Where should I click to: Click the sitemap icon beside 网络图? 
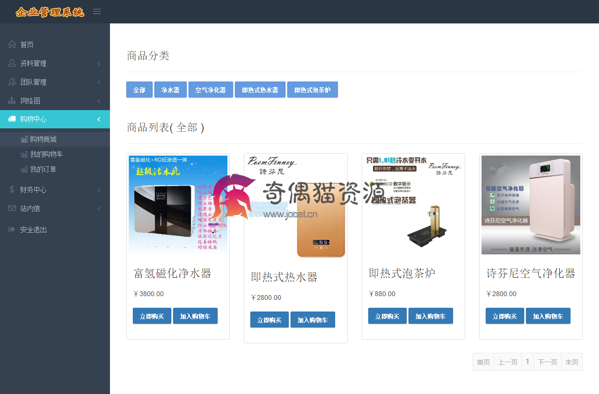(x=12, y=101)
